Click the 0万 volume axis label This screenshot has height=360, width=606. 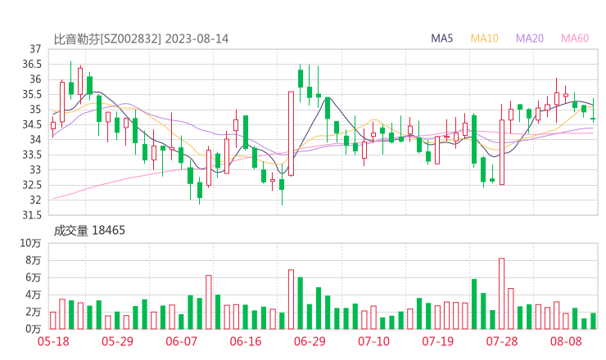34,329
